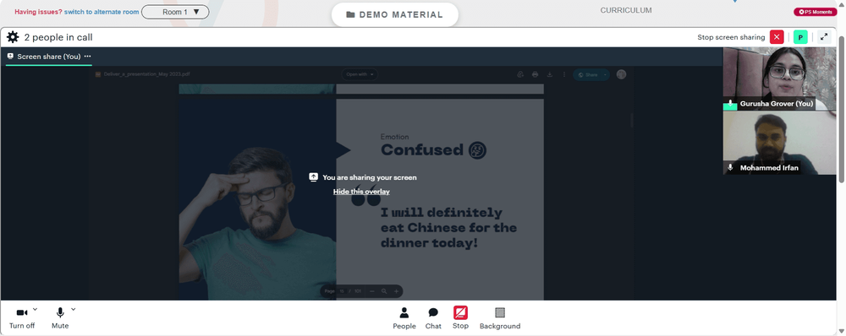Click the '2 people in call' text
Screen dimensions: 846x336
(58, 37)
